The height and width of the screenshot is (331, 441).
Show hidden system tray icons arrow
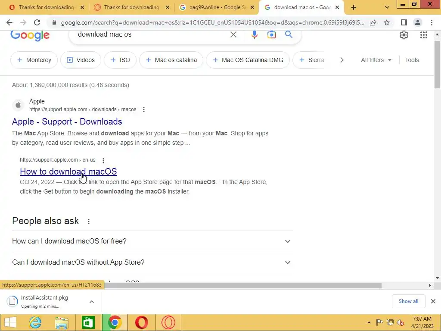369,322
